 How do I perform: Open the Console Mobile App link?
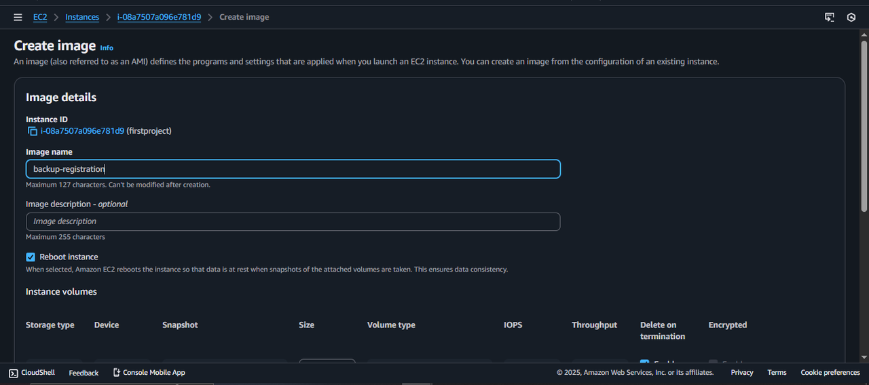click(x=149, y=372)
